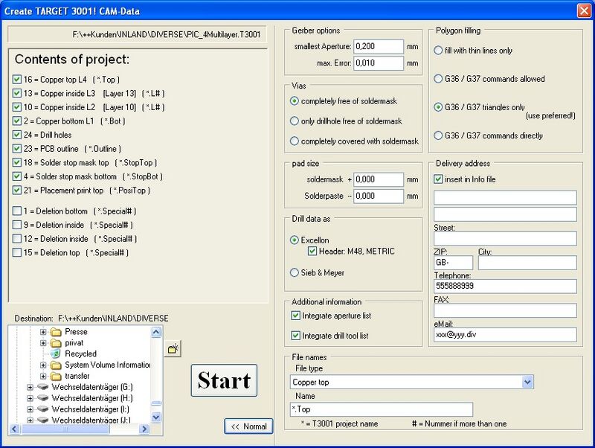Viewport: 595px width, 448px height.
Task: Click the soldermask pad size field
Action: 379,179
